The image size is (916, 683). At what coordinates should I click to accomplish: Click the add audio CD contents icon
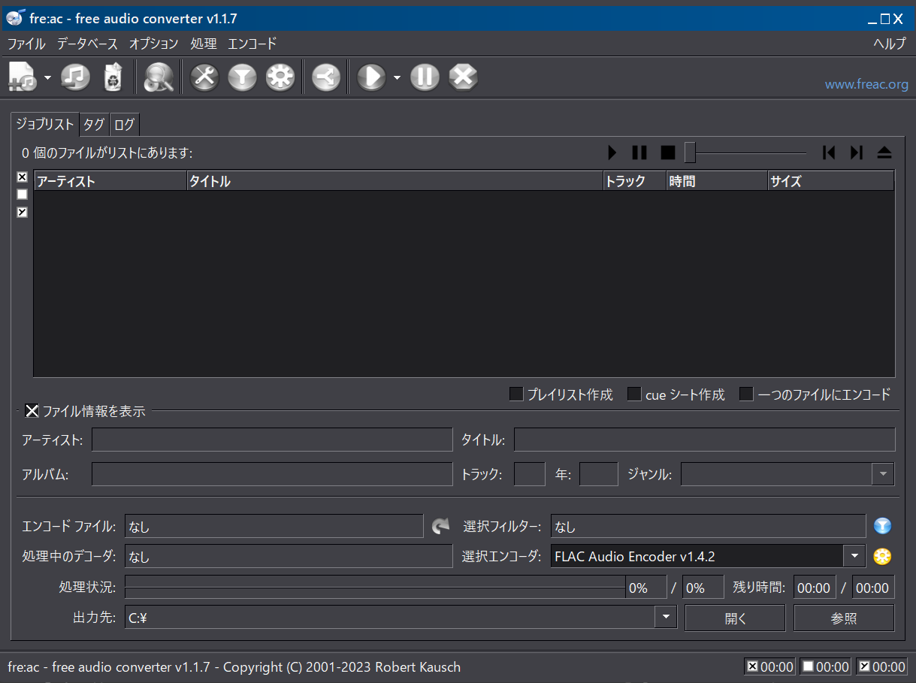[x=75, y=77]
